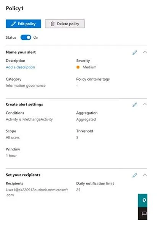Click the pencil icon beside Name your alert
Viewport: 165px width, 230px height.
(x=135, y=52)
